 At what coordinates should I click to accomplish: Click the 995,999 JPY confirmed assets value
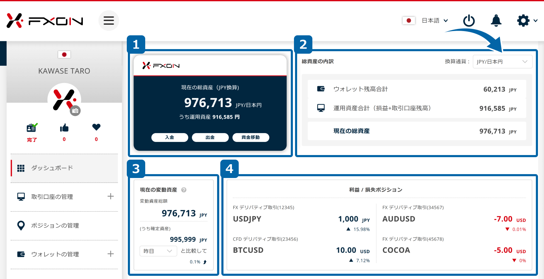(188, 239)
